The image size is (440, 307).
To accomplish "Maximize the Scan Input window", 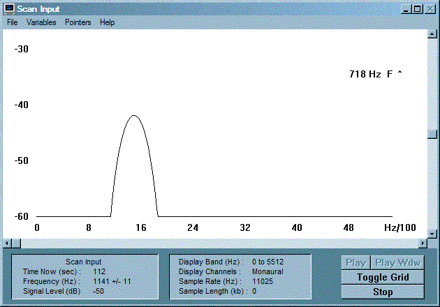I will pyautogui.click(x=417, y=9).
